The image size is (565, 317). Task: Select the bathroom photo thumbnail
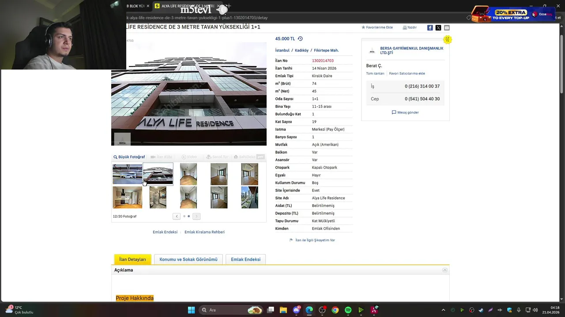tap(158, 197)
